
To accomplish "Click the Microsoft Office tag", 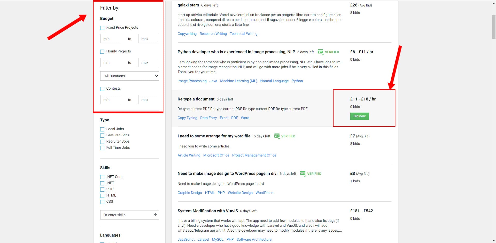I will click(x=216, y=155).
